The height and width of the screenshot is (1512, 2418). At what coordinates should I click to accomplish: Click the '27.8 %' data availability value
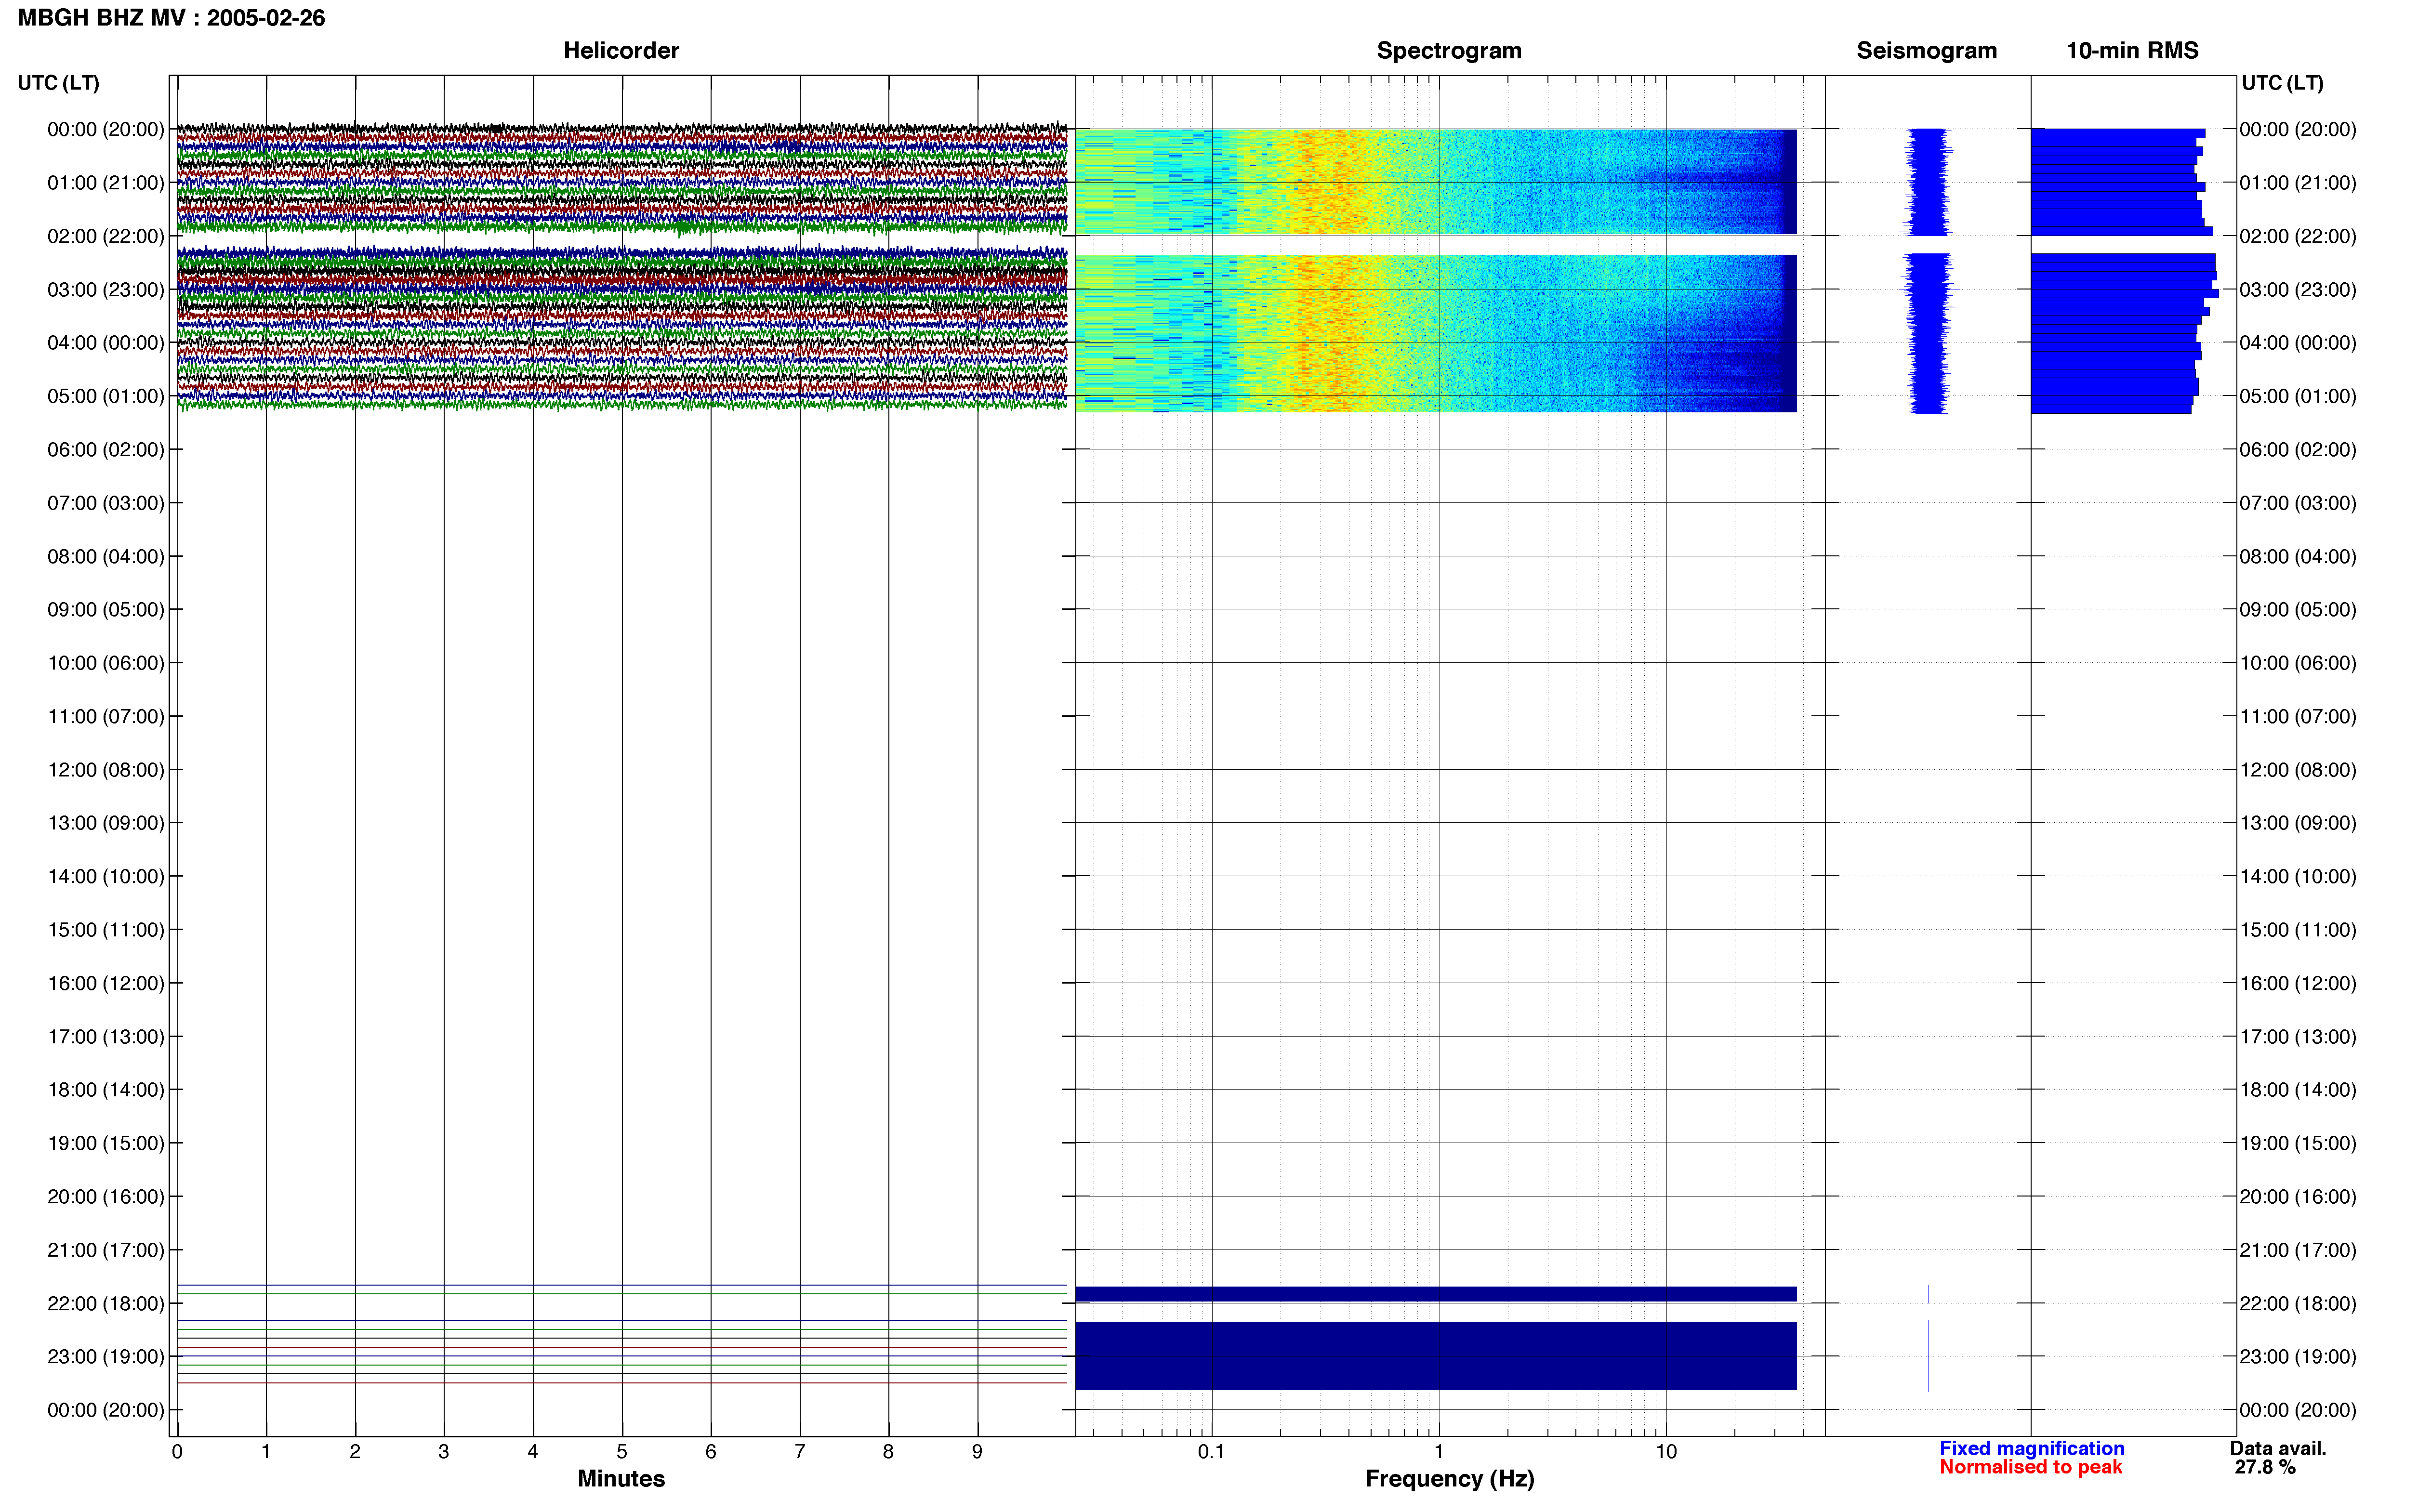point(2265,1467)
